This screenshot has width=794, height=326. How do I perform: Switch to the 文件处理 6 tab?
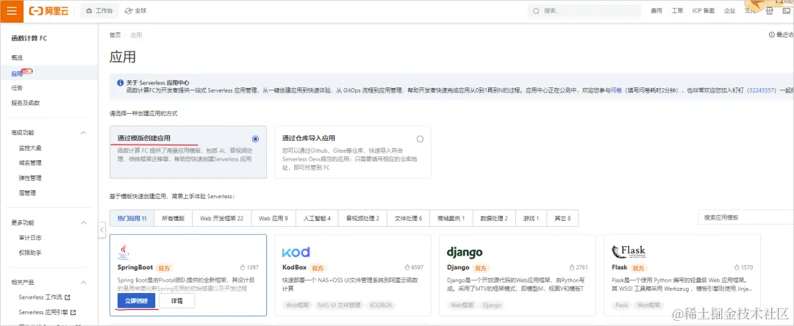pos(408,218)
